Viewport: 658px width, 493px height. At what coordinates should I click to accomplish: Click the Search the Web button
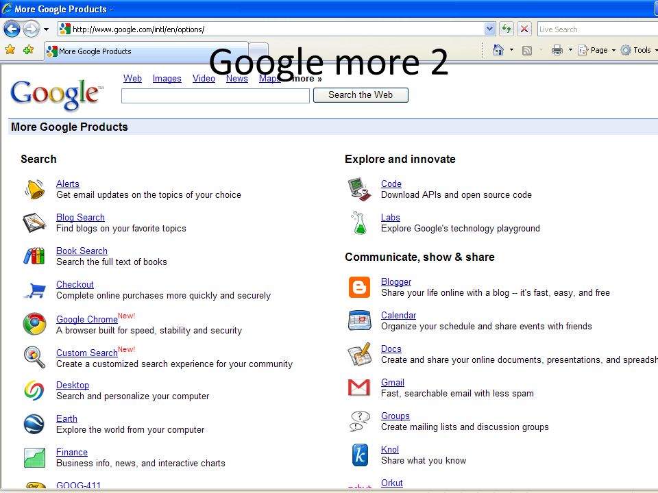pos(361,95)
